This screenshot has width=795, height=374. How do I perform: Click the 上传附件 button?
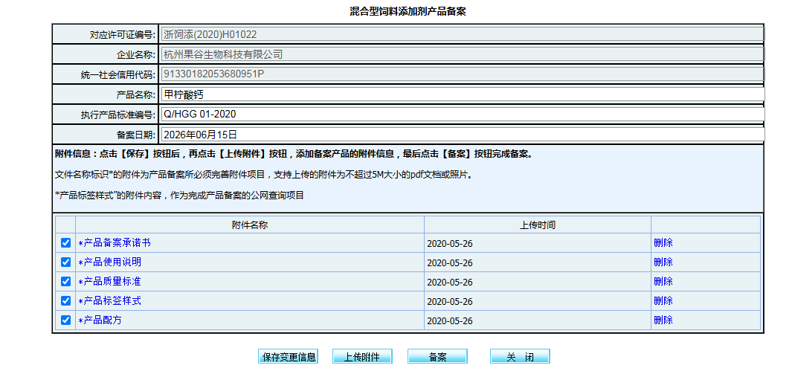(362, 357)
